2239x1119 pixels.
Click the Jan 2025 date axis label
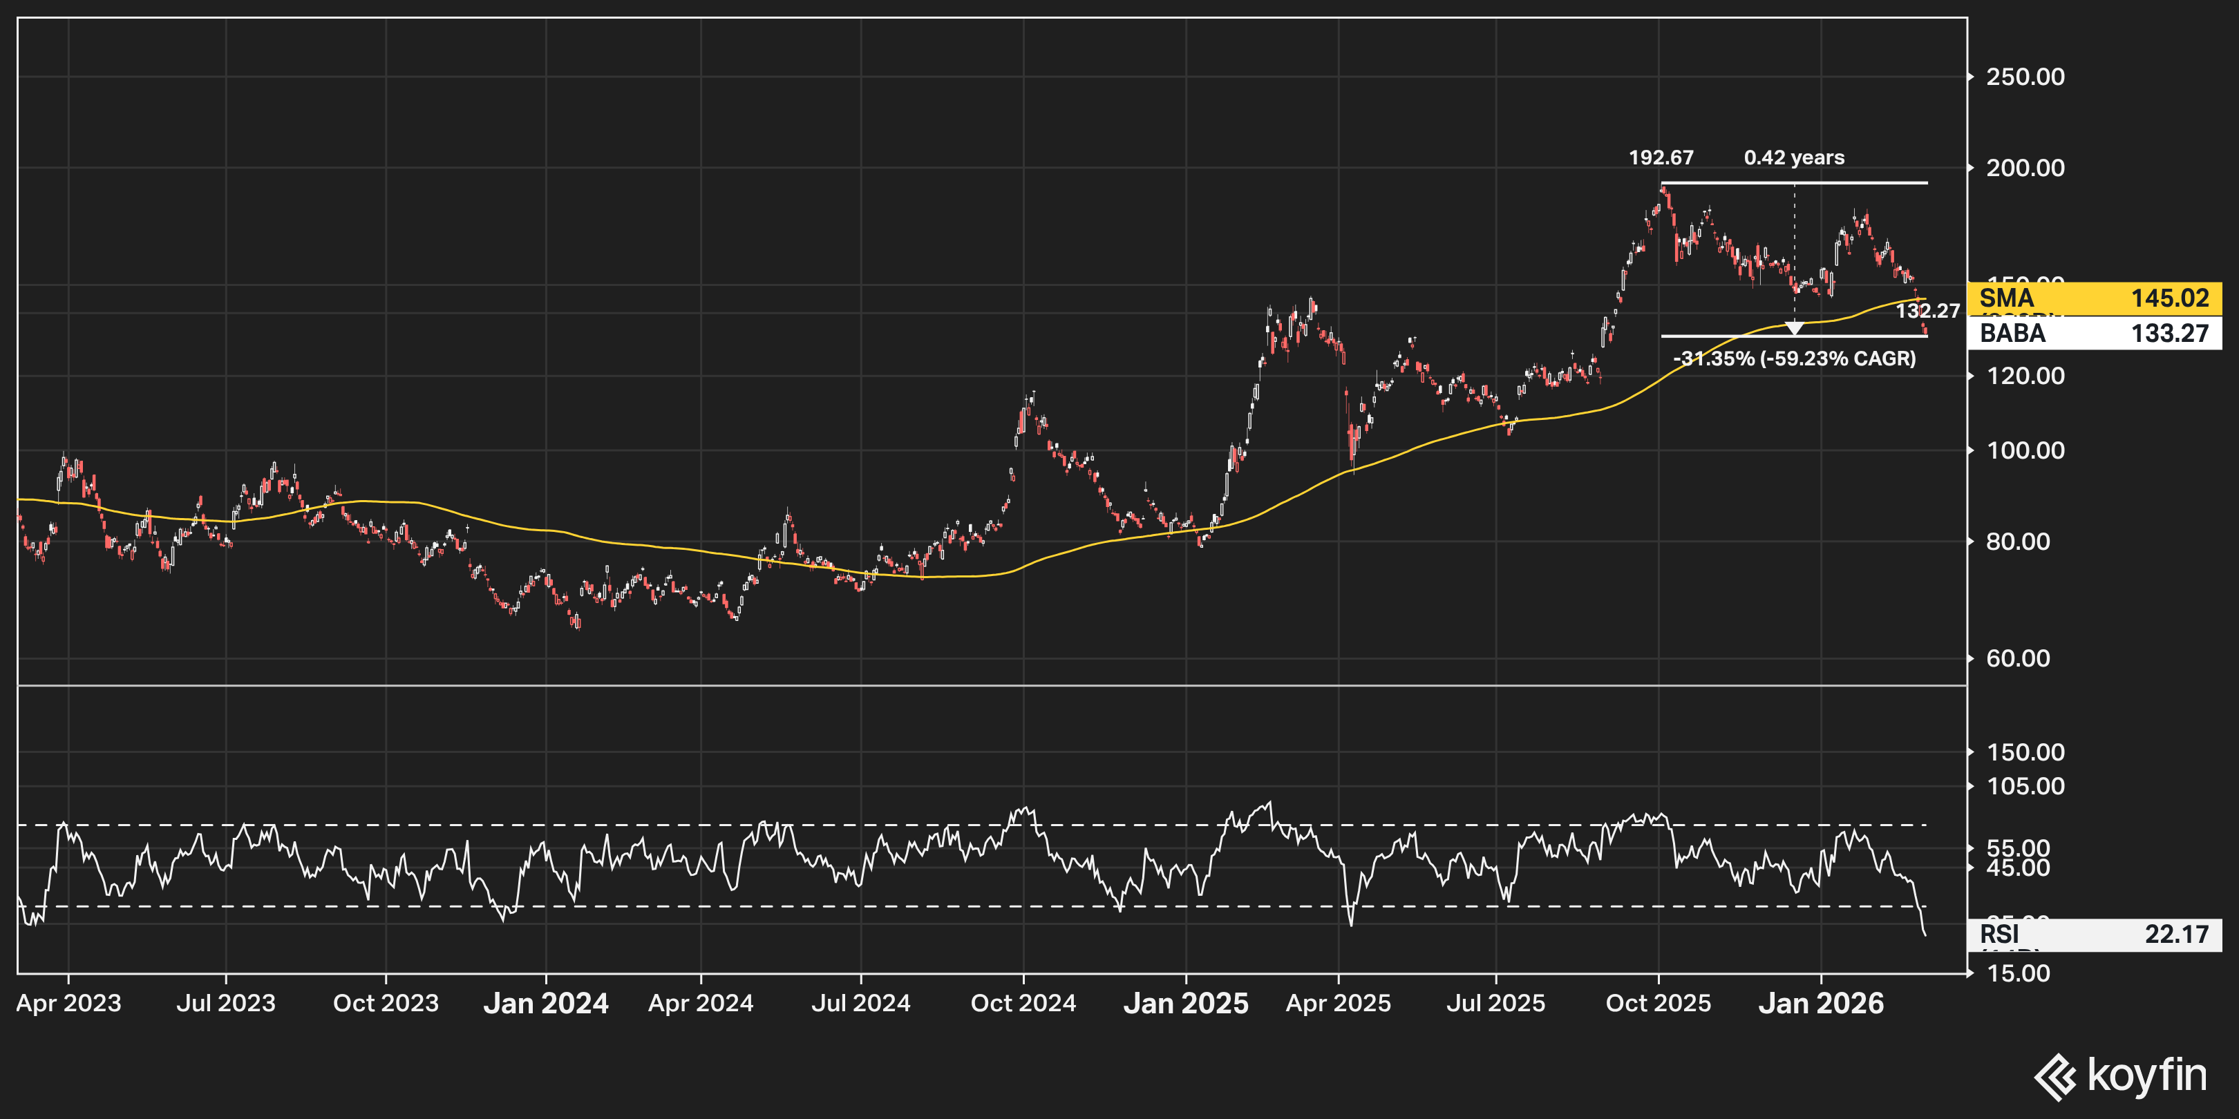[x=1186, y=1004]
